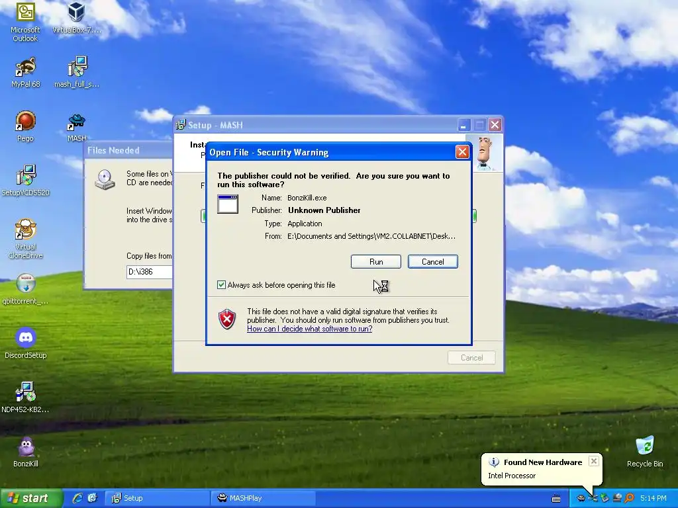Close the Security Warning dialog with X
This screenshot has height=508, width=678.
click(462, 152)
